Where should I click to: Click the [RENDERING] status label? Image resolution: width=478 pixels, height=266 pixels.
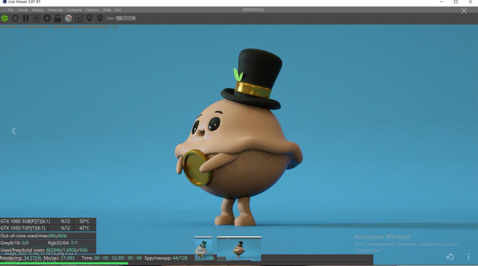tap(253, 10)
